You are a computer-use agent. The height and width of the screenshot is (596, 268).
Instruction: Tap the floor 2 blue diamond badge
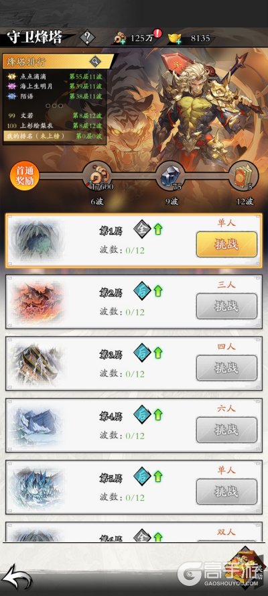[x=142, y=291]
